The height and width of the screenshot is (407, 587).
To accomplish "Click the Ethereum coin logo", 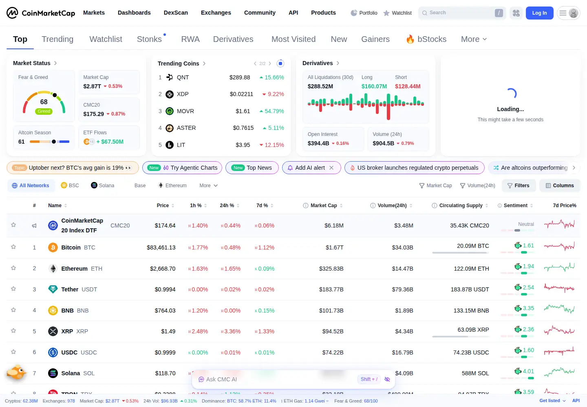I will pos(53,269).
